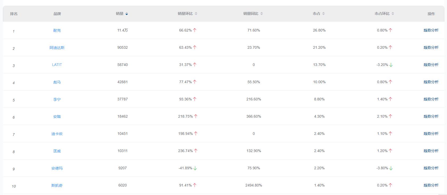
Task: Open the 耐克 brand link
Action: point(57,30)
